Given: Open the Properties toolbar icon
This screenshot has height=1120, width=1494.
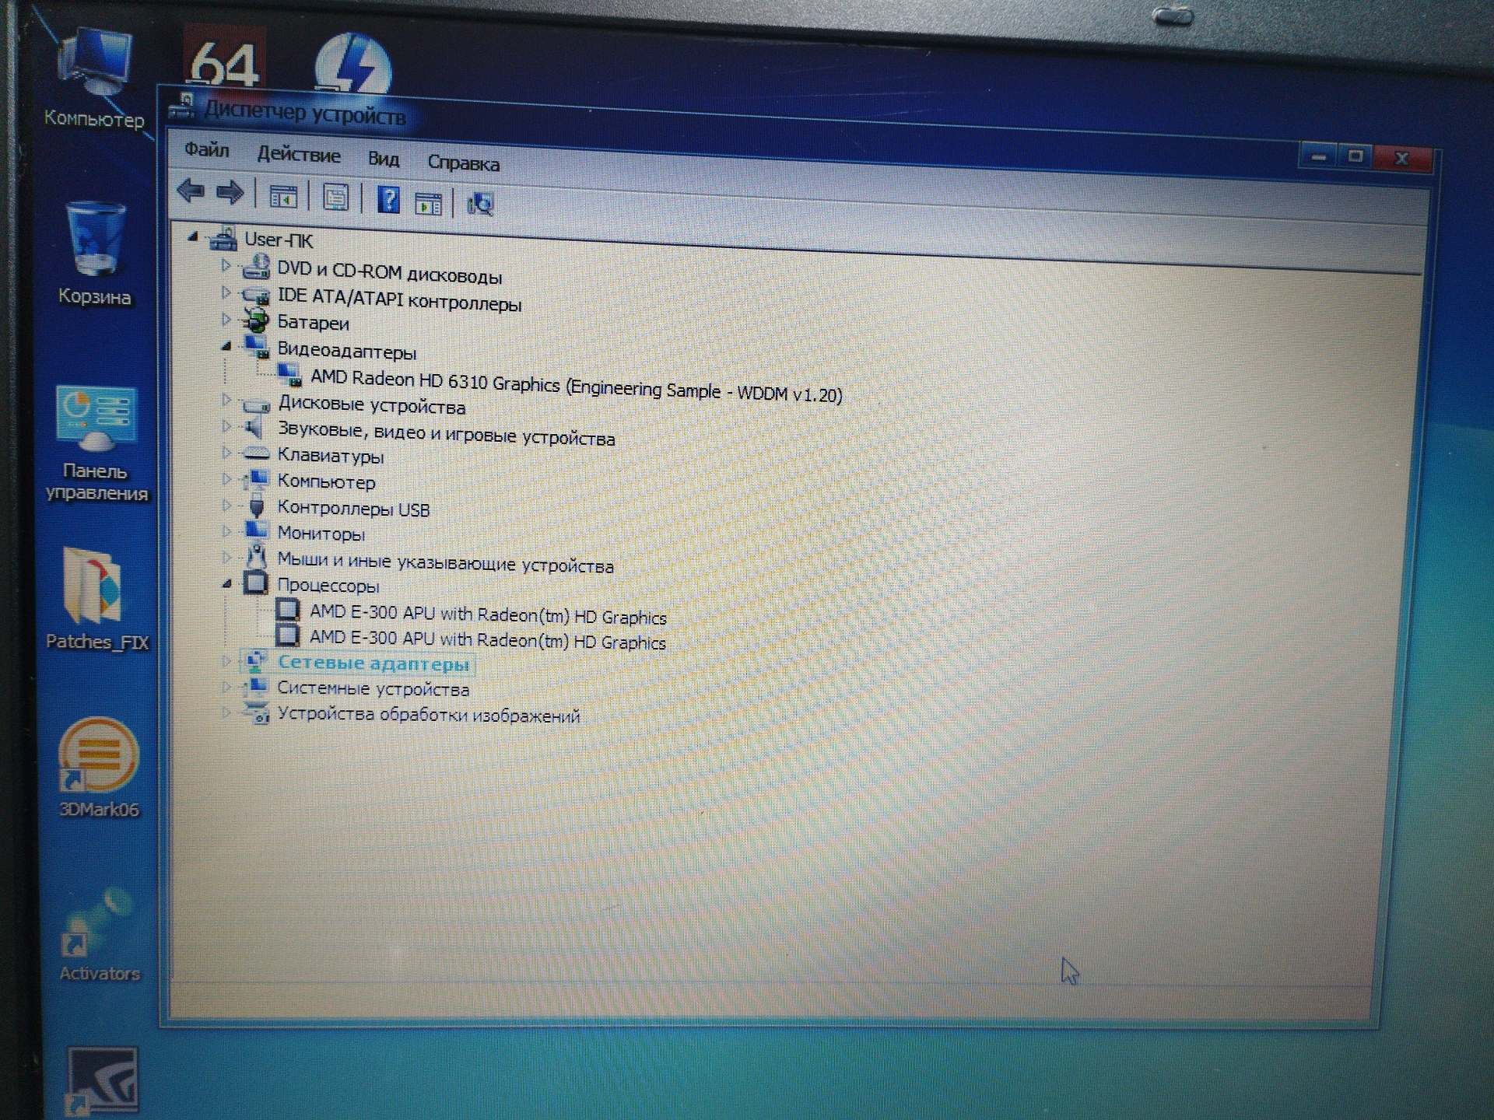Looking at the screenshot, I should pyautogui.click(x=335, y=198).
